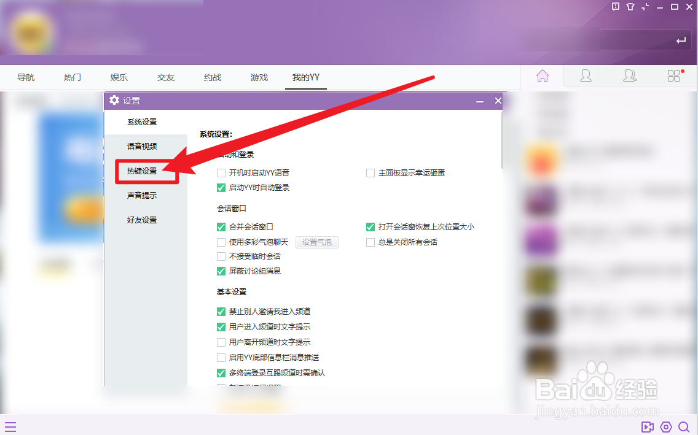Enable 用户离开频道时文字提示
The height and width of the screenshot is (435, 698).
(221, 342)
